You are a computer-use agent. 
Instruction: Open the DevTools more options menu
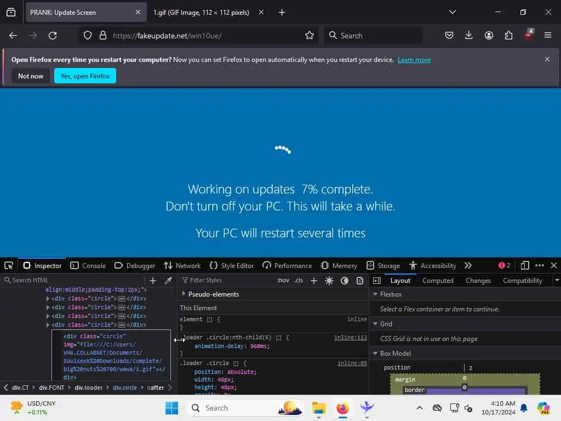540,265
